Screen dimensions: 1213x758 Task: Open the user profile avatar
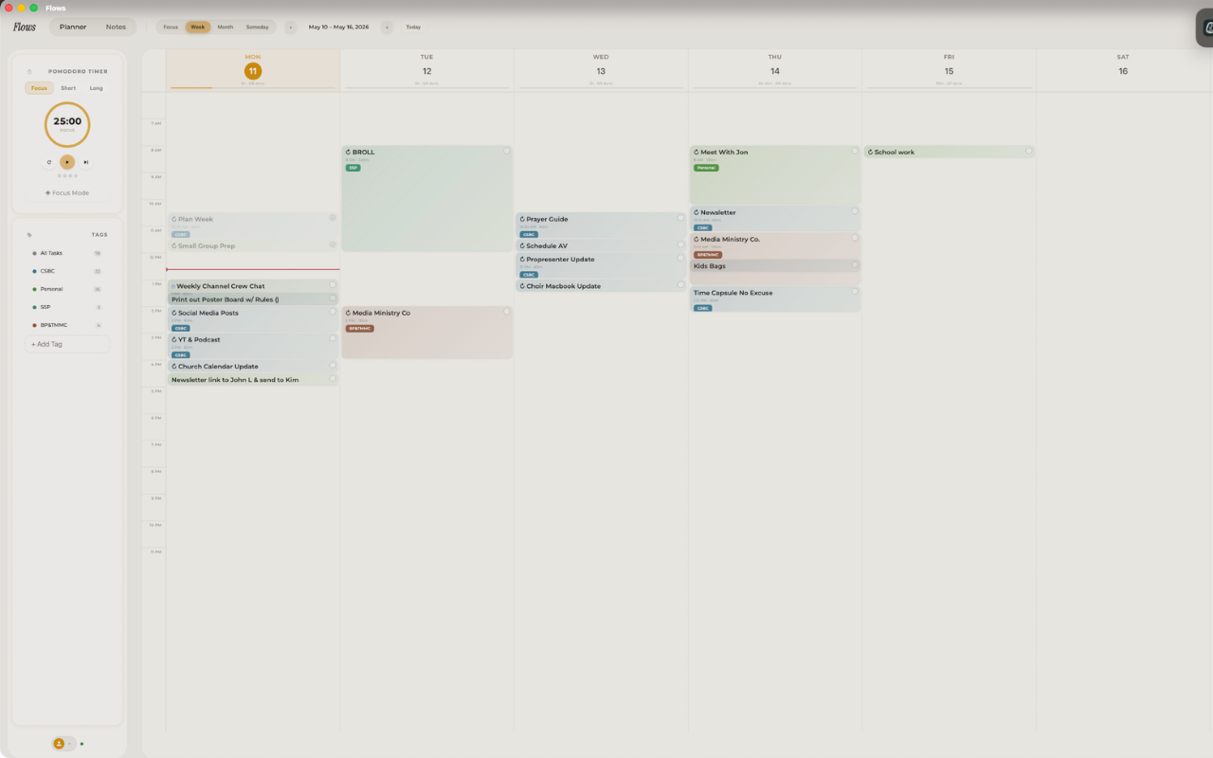59,744
